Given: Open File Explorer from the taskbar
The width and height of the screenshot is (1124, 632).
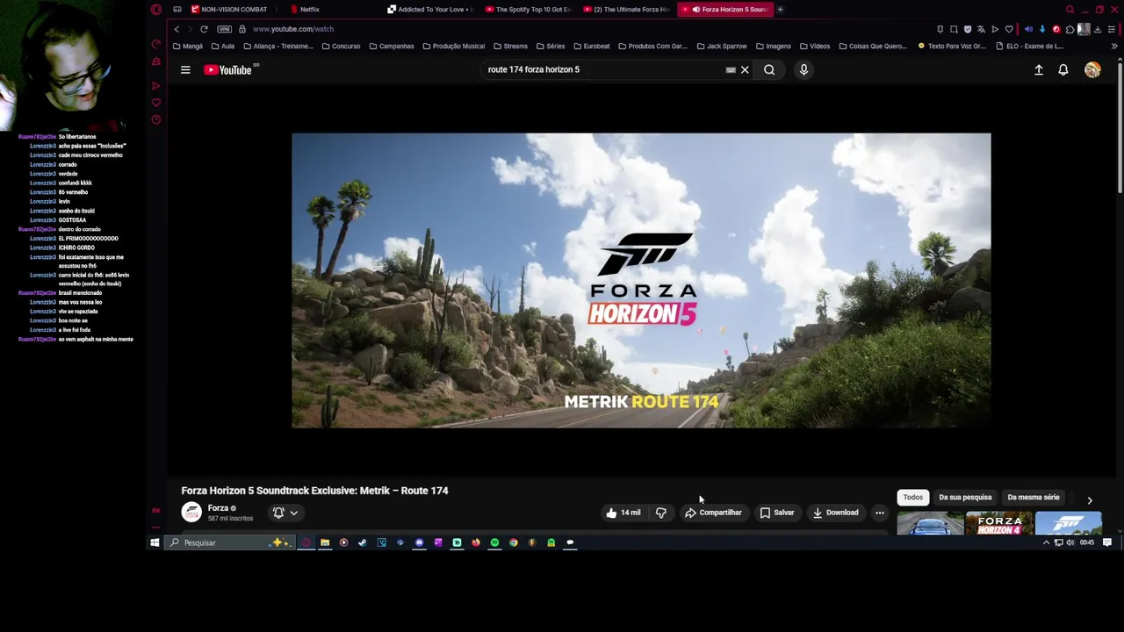Looking at the screenshot, I should [325, 542].
